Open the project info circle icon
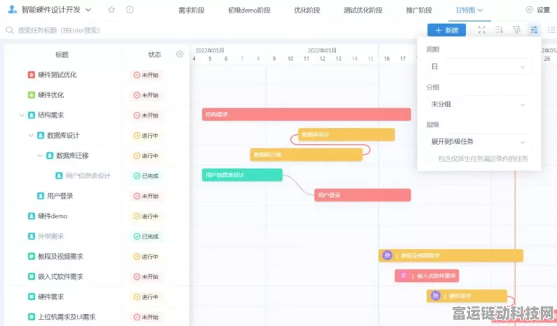 point(130,10)
